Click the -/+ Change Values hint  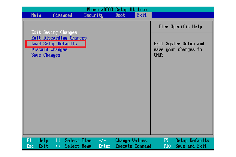(123, 141)
